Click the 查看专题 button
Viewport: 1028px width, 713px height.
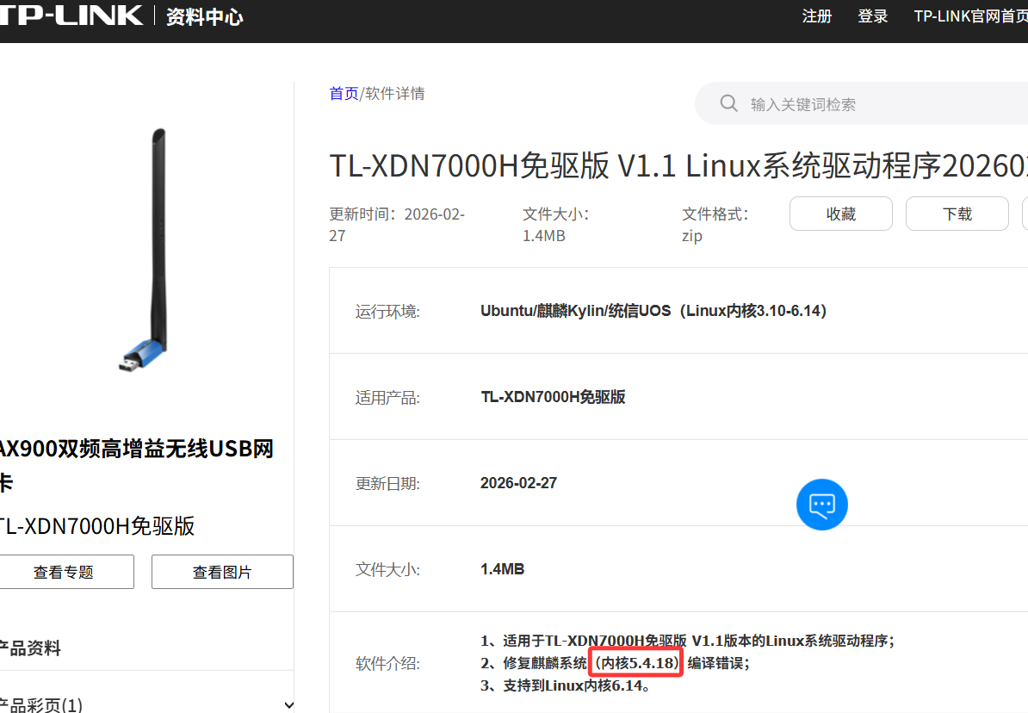pos(64,572)
